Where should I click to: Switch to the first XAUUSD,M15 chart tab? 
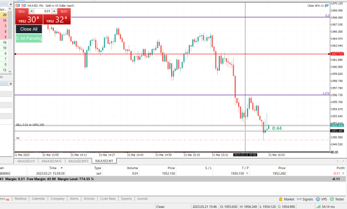click(x=52, y=161)
